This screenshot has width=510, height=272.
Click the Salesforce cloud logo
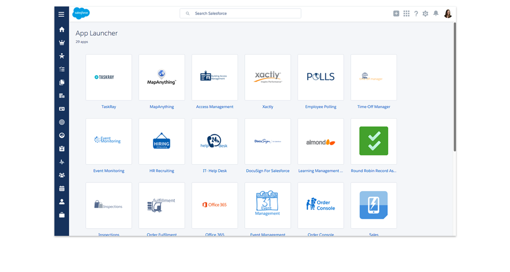tap(81, 13)
